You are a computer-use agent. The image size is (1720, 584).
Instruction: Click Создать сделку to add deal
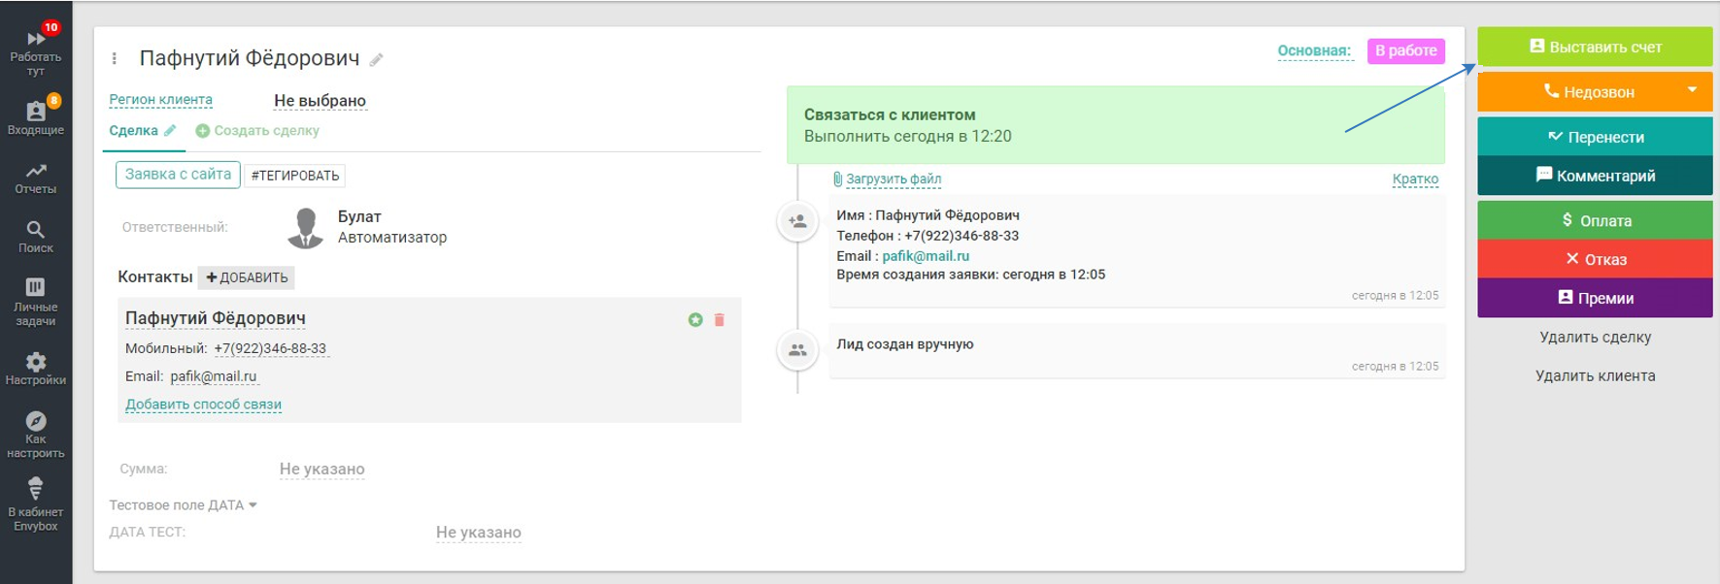257,130
